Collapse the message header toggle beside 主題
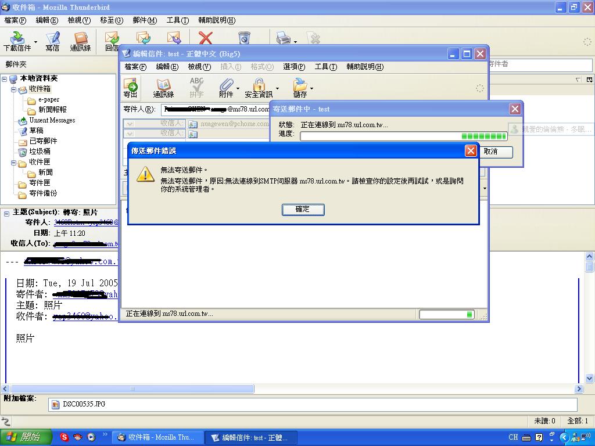 coord(6,213)
